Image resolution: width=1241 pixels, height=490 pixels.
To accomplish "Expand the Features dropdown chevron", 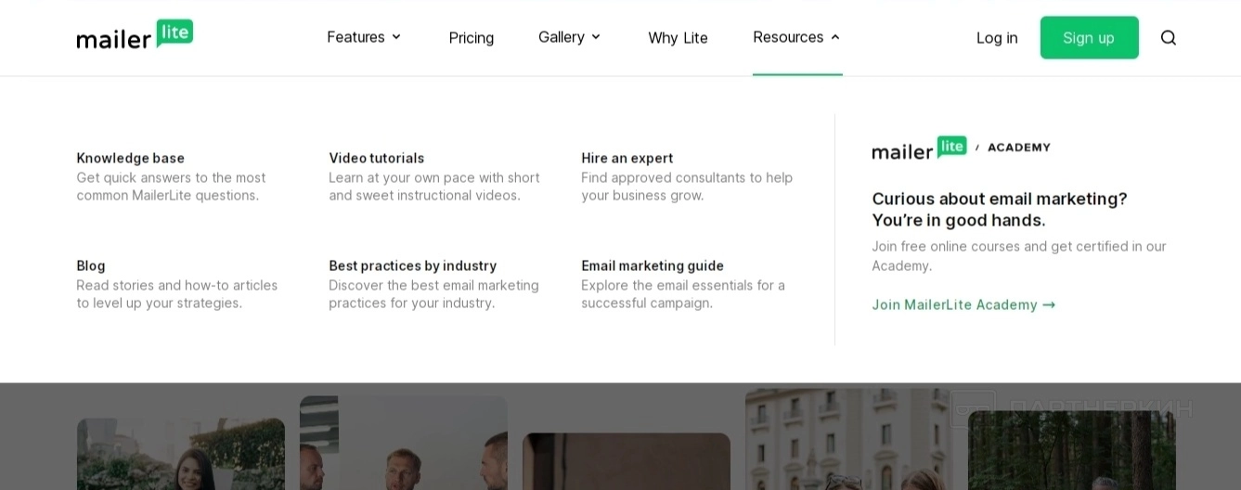I will 396,37.
